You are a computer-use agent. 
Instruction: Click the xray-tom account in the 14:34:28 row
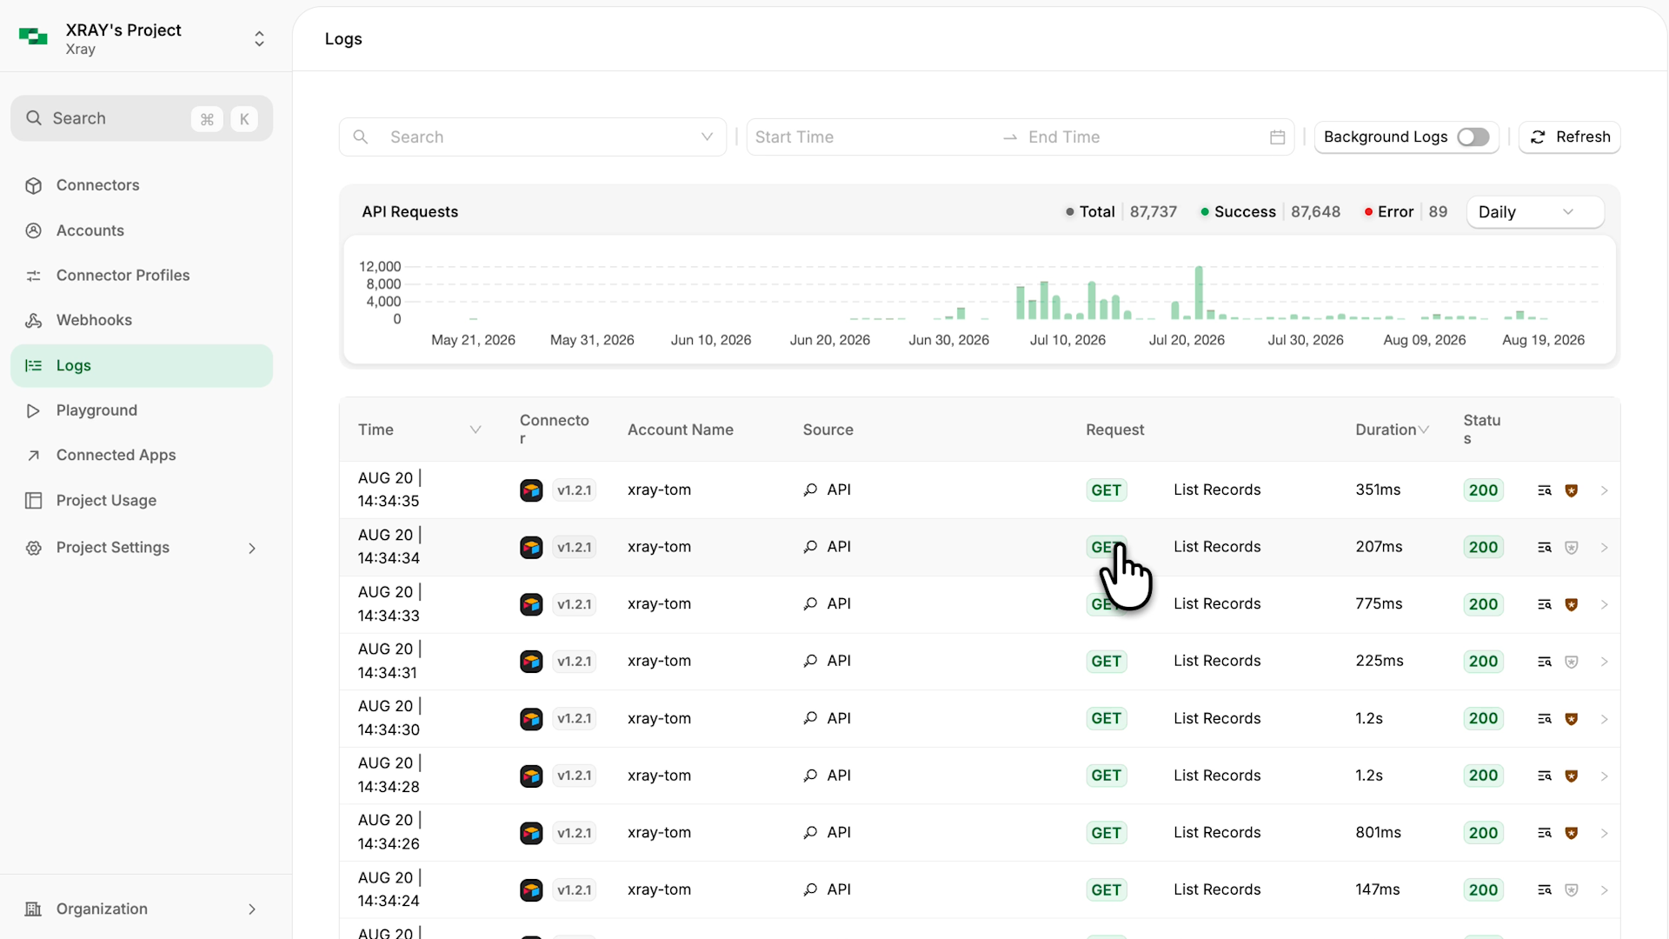coord(659,776)
